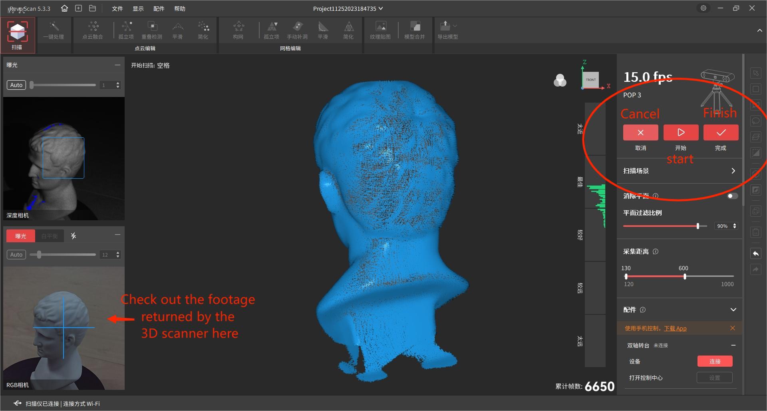Open the 文件 menu
The width and height of the screenshot is (767, 411).
117,8
